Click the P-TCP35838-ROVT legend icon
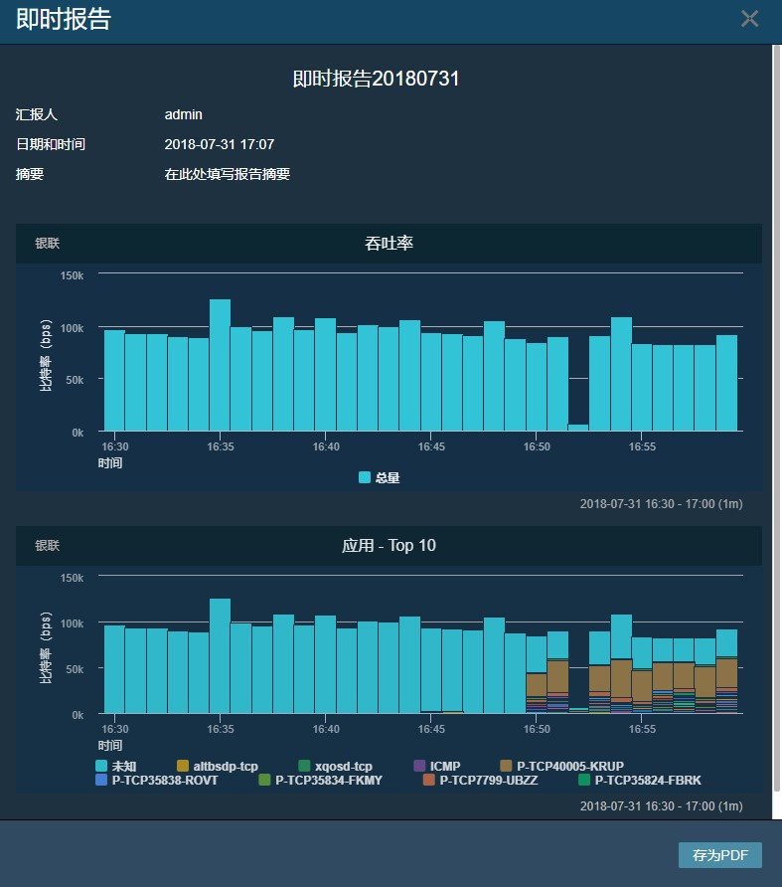 click(101, 781)
